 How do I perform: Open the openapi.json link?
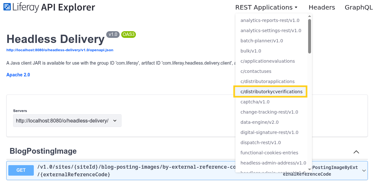tap(60, 50)
